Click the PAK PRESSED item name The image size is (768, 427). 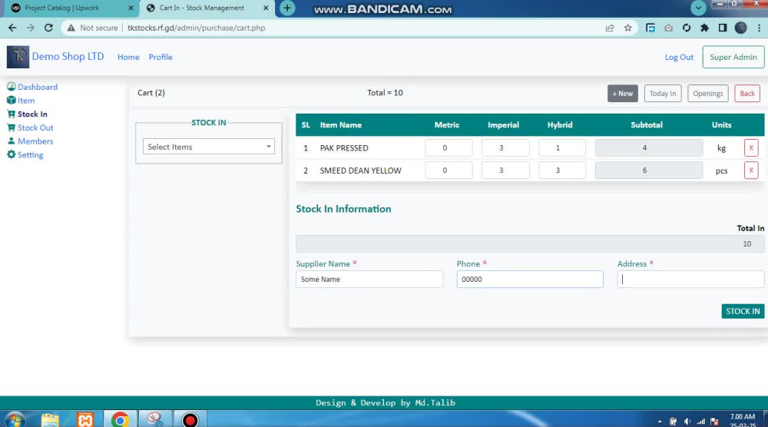(x=344, y=148)
